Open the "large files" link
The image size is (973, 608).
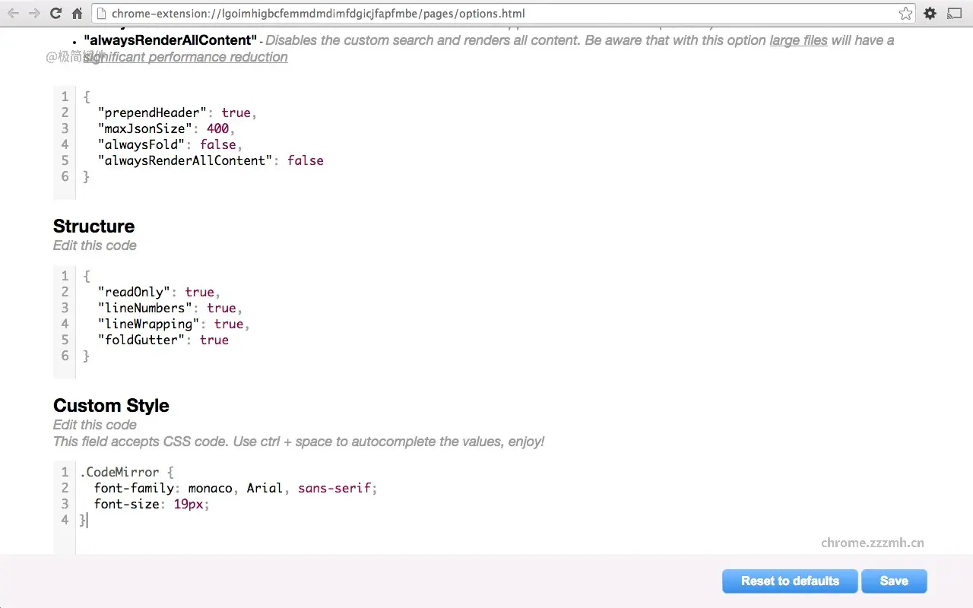(798, 40)
